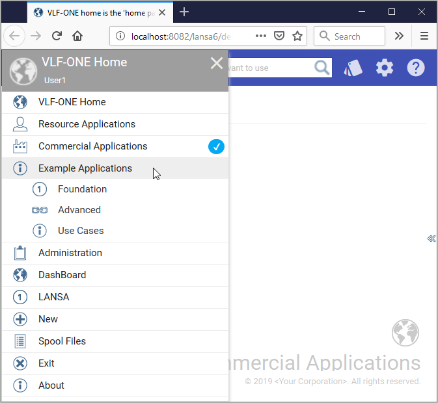Viewport: 438px width, 403px height.
Task: Open the LANSA menu item
Action: click(x=115, y=297)
